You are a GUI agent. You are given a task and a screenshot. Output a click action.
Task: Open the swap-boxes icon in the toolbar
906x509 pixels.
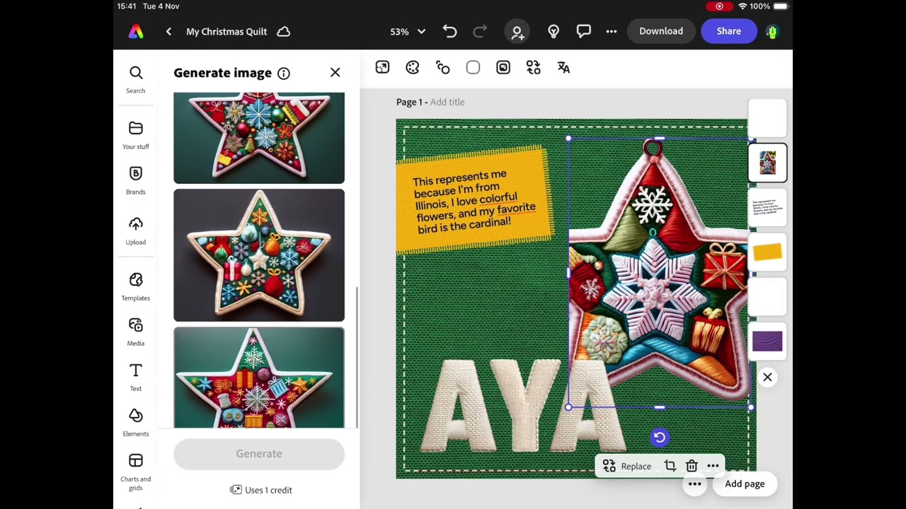(534, 68)
